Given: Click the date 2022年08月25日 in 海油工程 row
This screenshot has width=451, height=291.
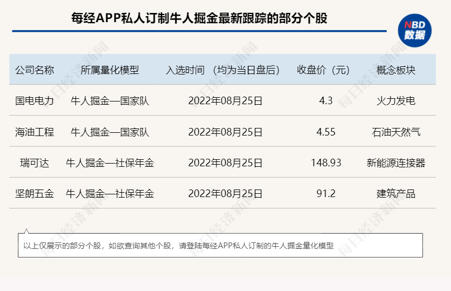Looking at the screenshot, I should [225, 132].
